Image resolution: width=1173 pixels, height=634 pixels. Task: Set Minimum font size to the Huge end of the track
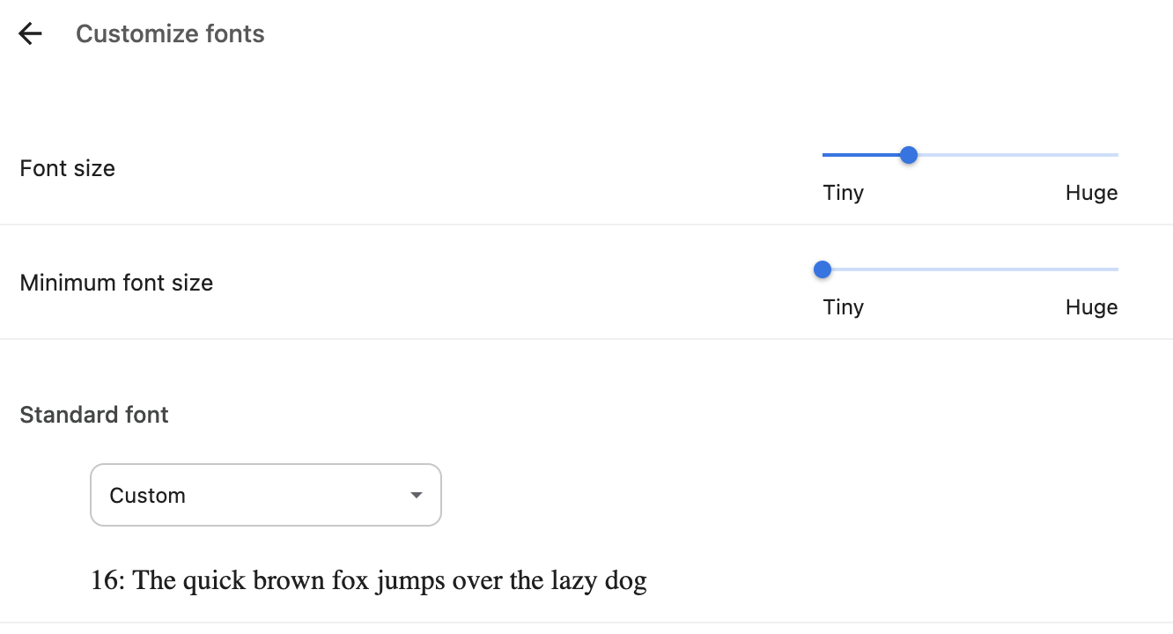tap(1117, 269)
